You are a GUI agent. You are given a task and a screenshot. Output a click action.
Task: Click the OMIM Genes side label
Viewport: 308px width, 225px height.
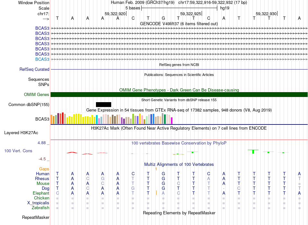pyautogui.click(x=37, y=95)
